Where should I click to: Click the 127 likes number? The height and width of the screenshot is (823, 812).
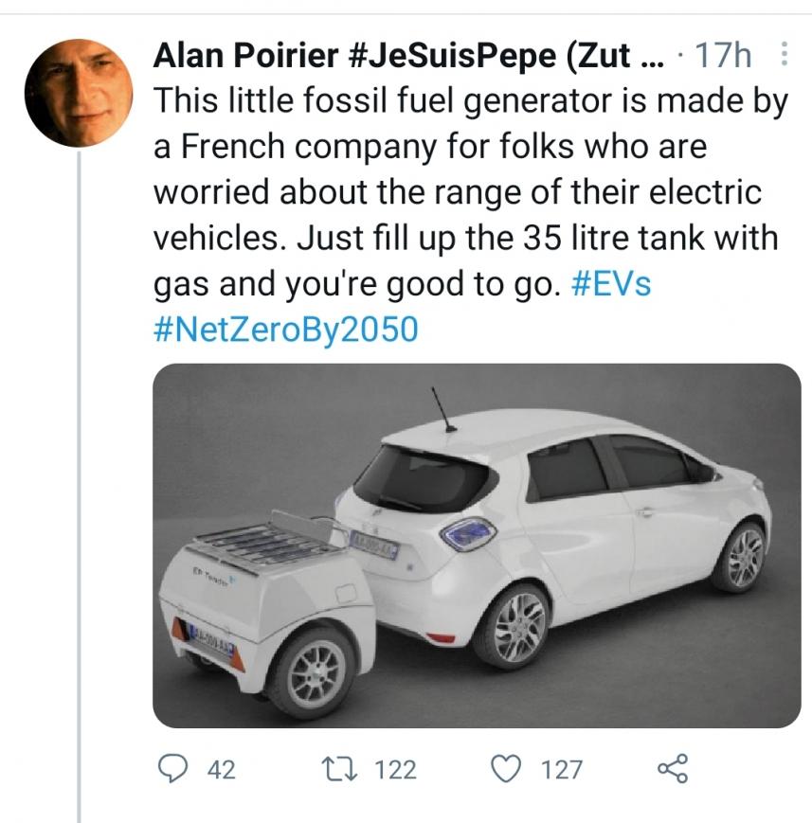tap(562, 770)
